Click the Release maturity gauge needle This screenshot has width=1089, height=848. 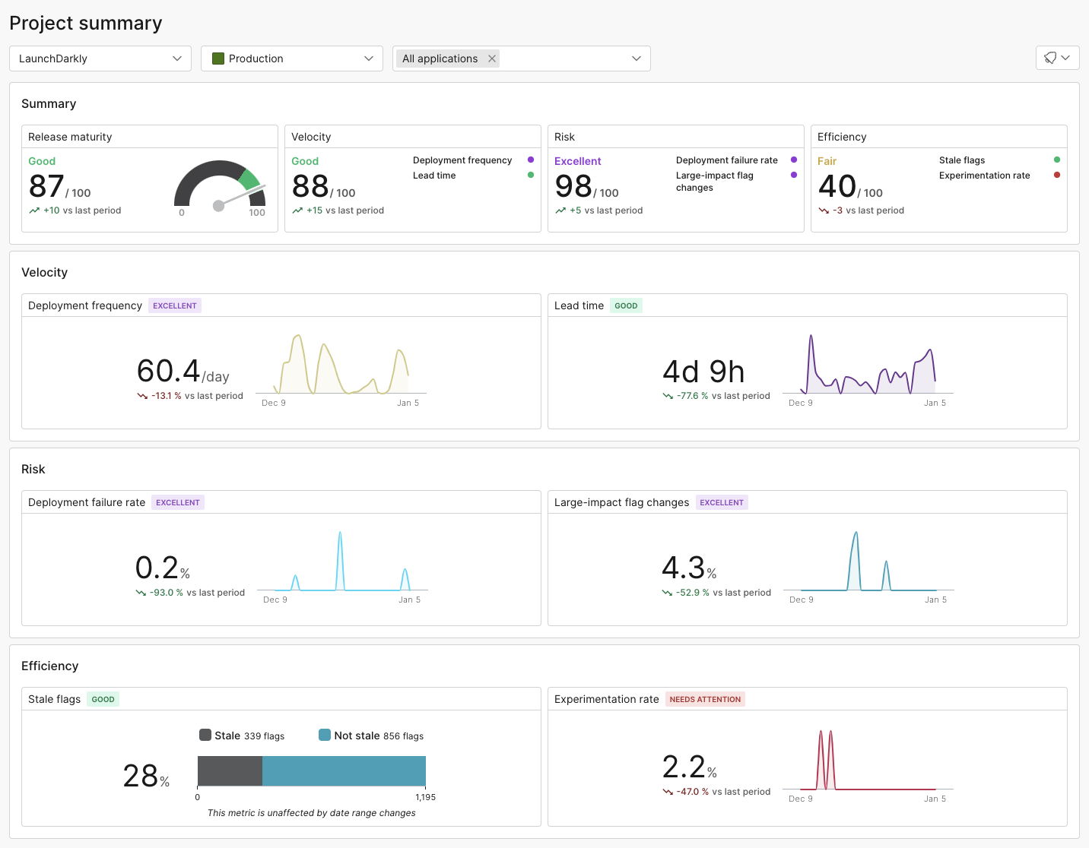(240, 196)
